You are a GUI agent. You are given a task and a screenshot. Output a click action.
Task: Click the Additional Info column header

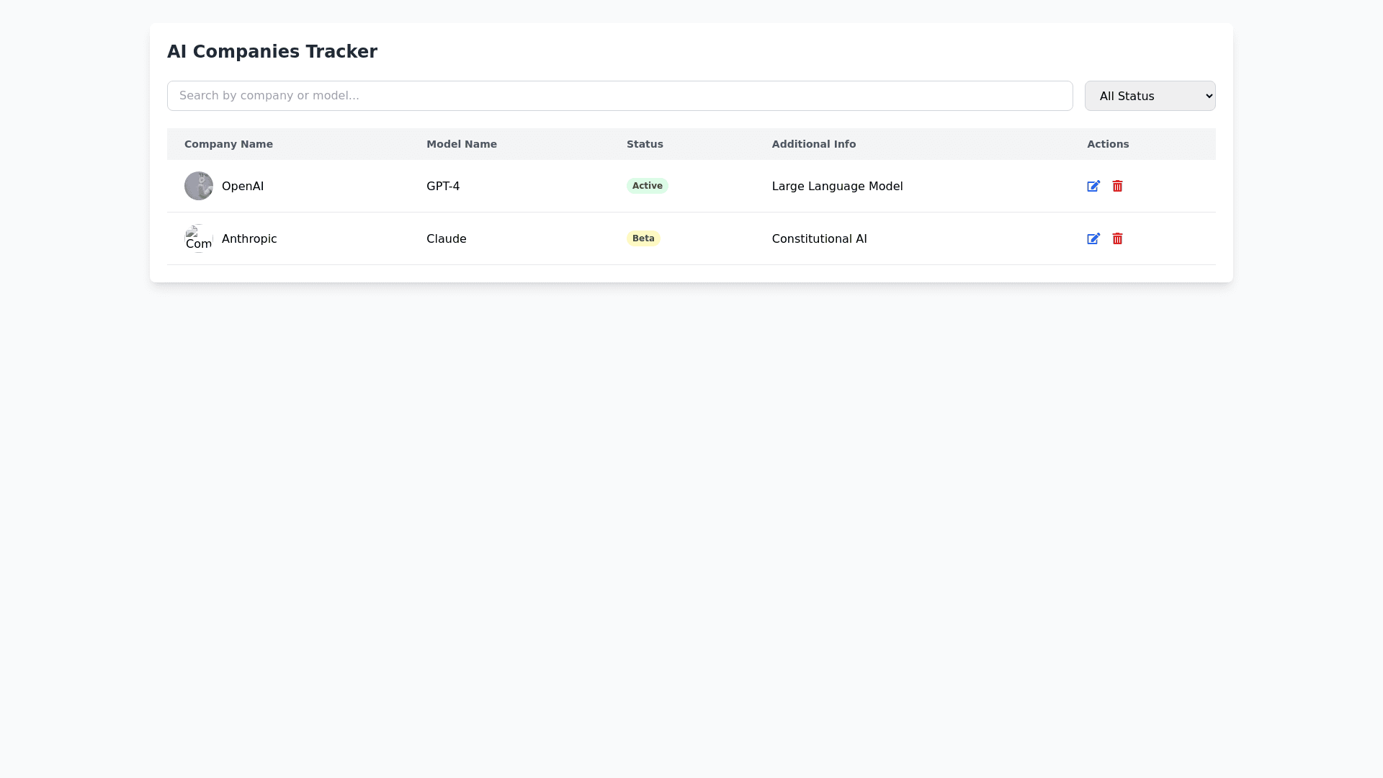813,144
